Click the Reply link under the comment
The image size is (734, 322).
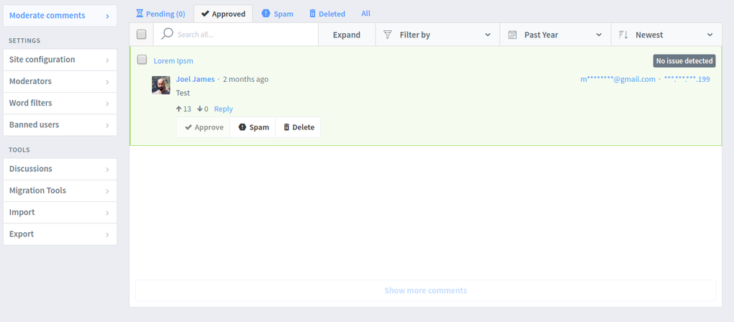pos(223,109)
